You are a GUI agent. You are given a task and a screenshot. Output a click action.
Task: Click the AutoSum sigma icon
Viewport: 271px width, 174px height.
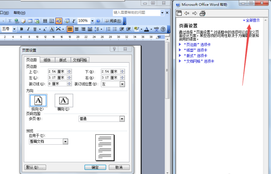[10, 21]
